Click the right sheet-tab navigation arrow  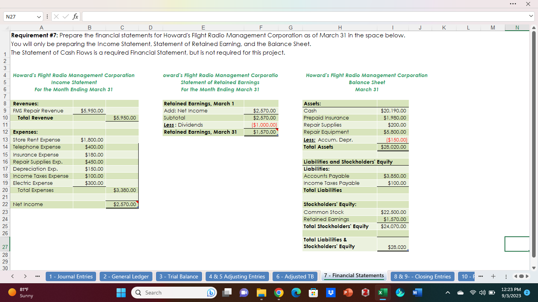(24, 276)
